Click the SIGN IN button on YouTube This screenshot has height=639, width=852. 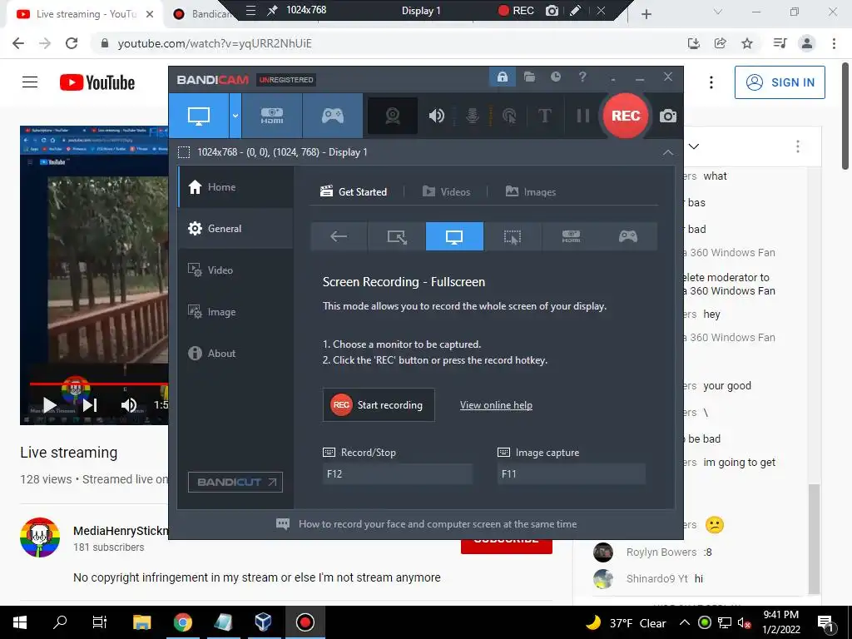(780, 82)
